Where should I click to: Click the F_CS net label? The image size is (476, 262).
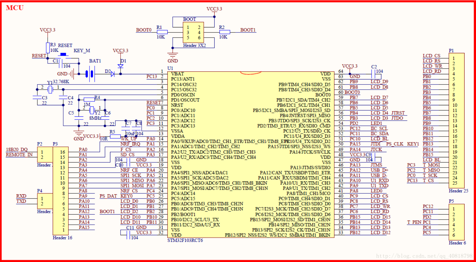(x=126, y=149)
